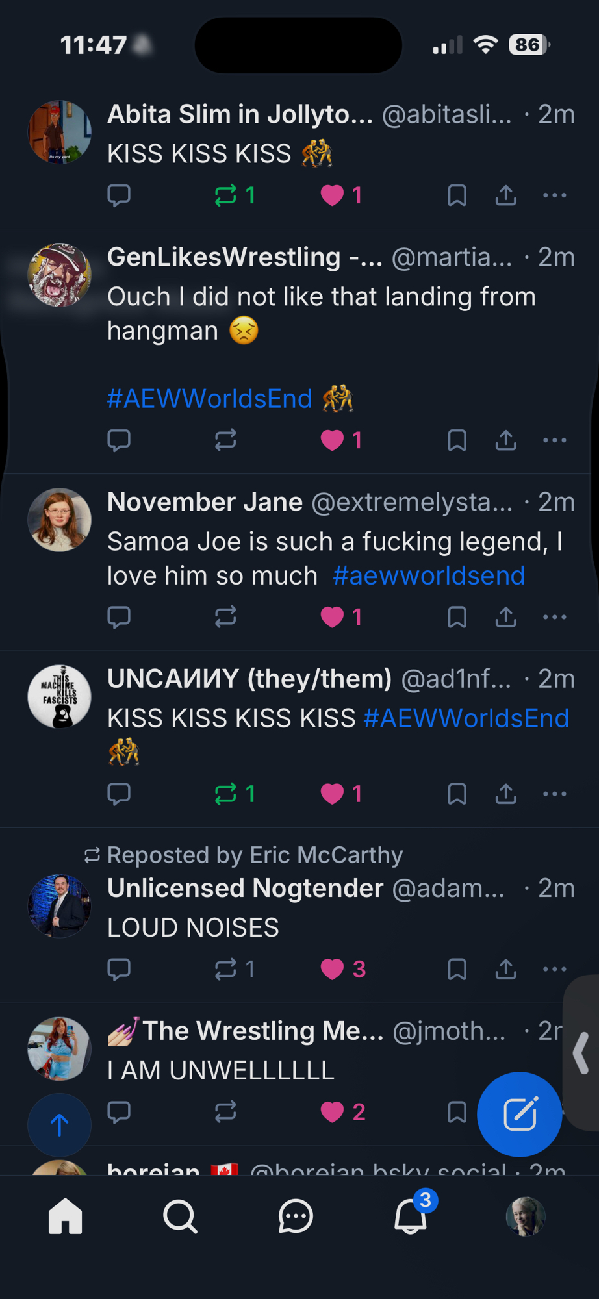
Task: Unlike November Jane's Samoa Joe post
Action: (x=333, y=617)
